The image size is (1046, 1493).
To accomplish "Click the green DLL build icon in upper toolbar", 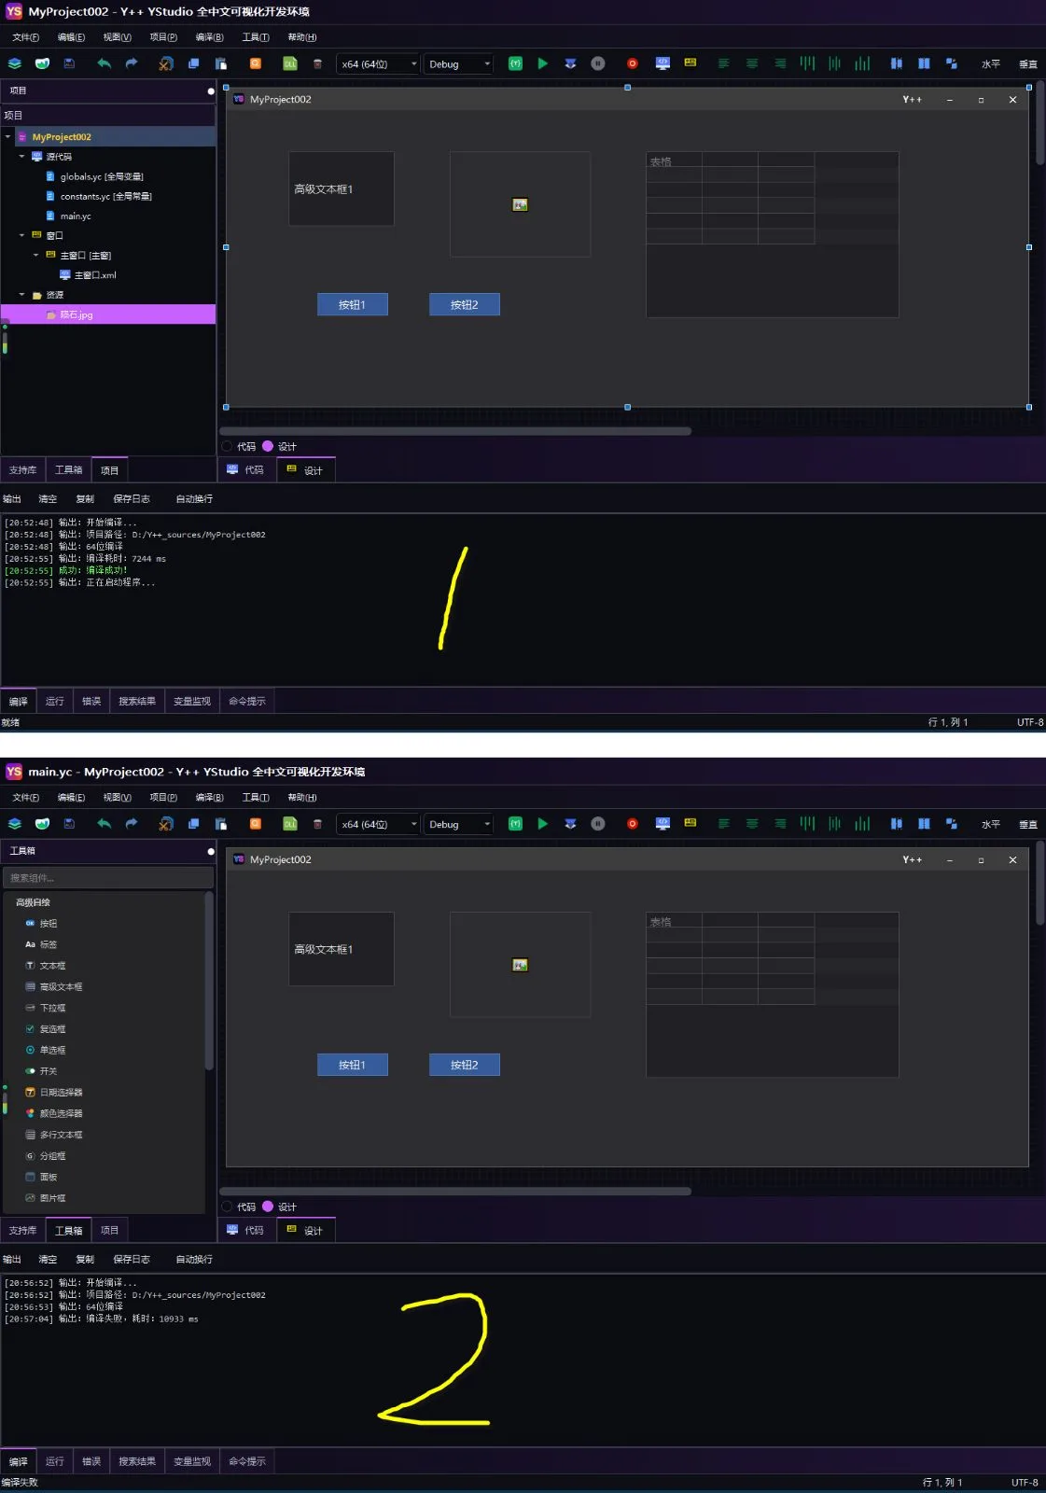I will [290, 63].
